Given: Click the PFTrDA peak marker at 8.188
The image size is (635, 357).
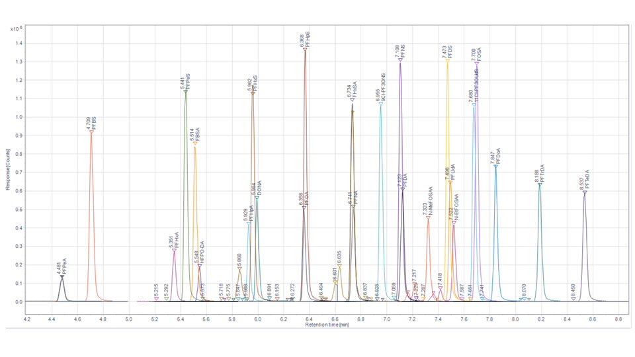Looking at the screenshot, I should pos(540,184).
